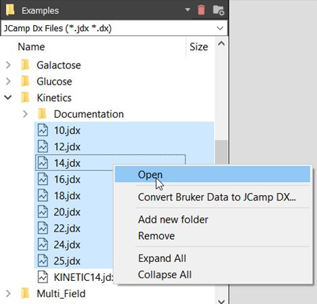
Task: Select the 22.jdx file name
Action: tap(67, 228)
